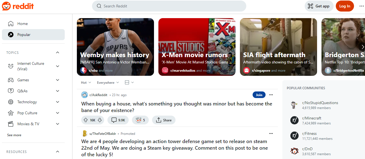
Task: Open the Hot sort dropdown
Action: click(x=86, y=82)
